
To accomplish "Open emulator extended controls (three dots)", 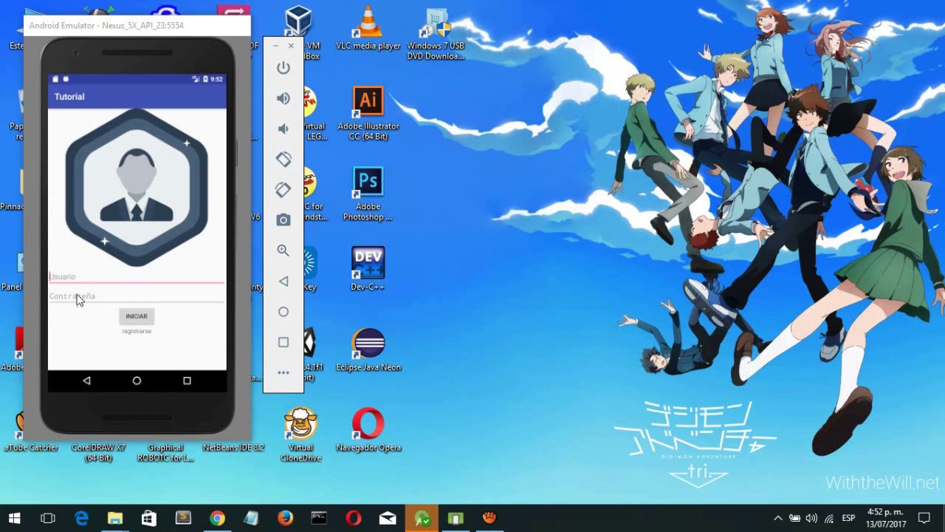I will [283, 372].
